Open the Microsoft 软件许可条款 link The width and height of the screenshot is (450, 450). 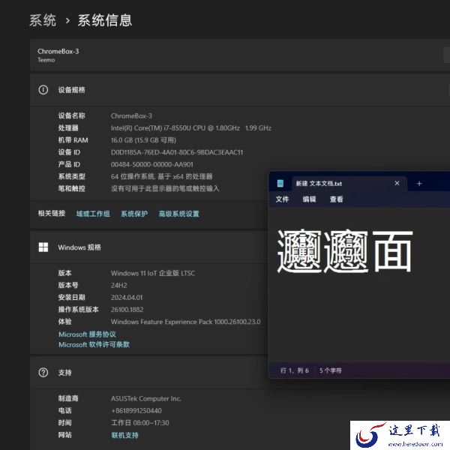pyautogui.click(x=94, y=344)
